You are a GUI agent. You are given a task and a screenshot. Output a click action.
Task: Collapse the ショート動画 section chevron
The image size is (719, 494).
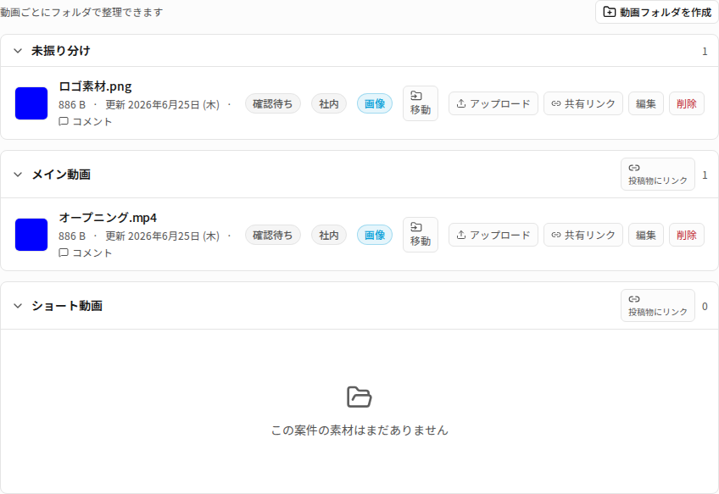(x=18, y=306)
